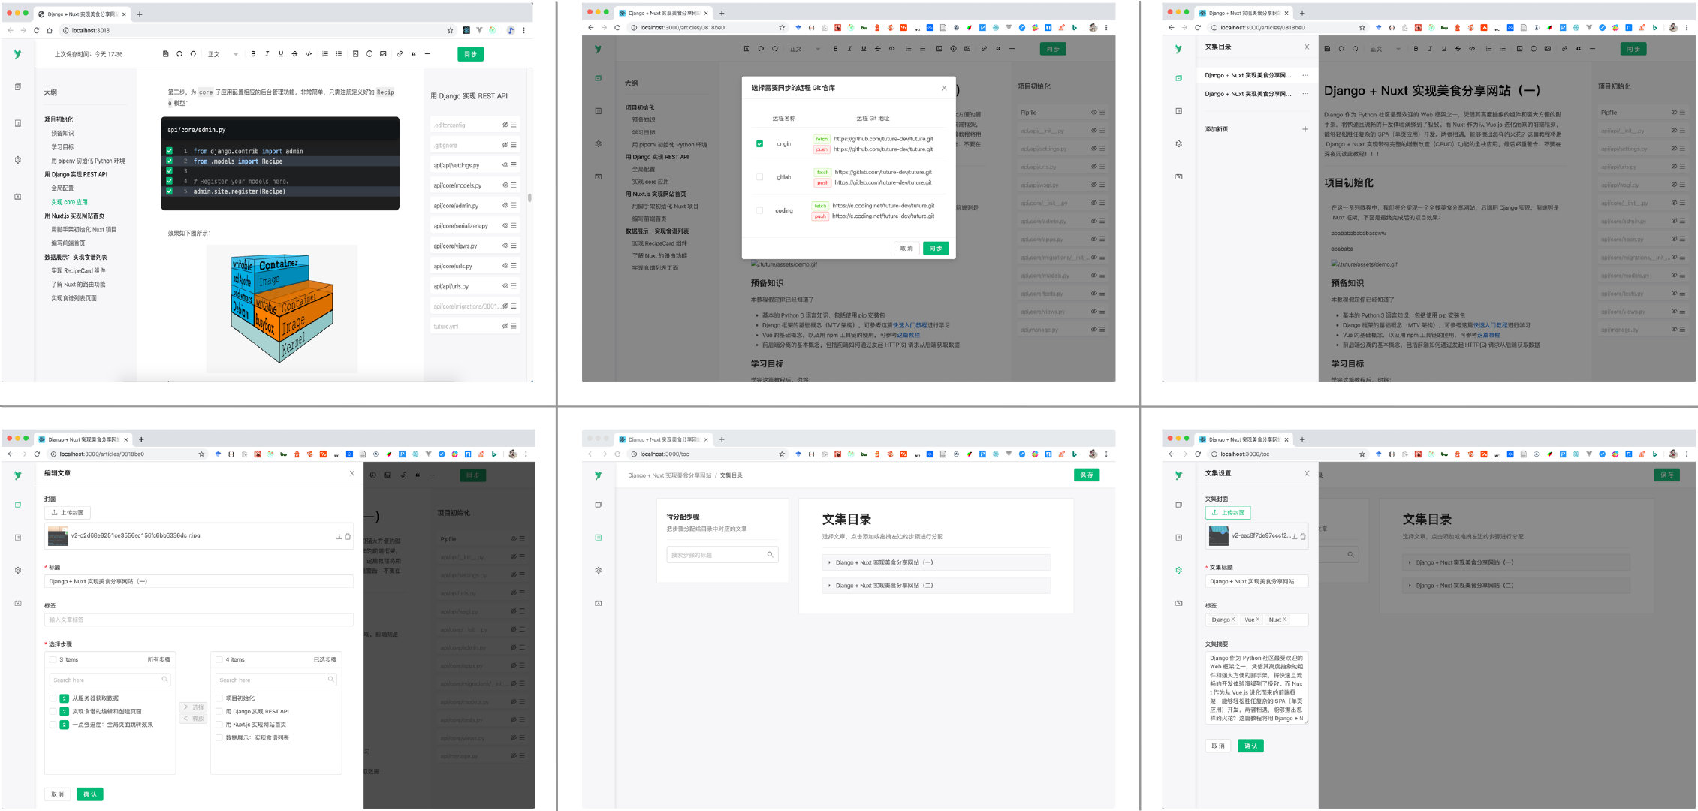Image resolution: width=1698 pixels, height=811 pixels.
Task: Select '全局配置' in localhost:3013 outline
Action: coord(62,188)
